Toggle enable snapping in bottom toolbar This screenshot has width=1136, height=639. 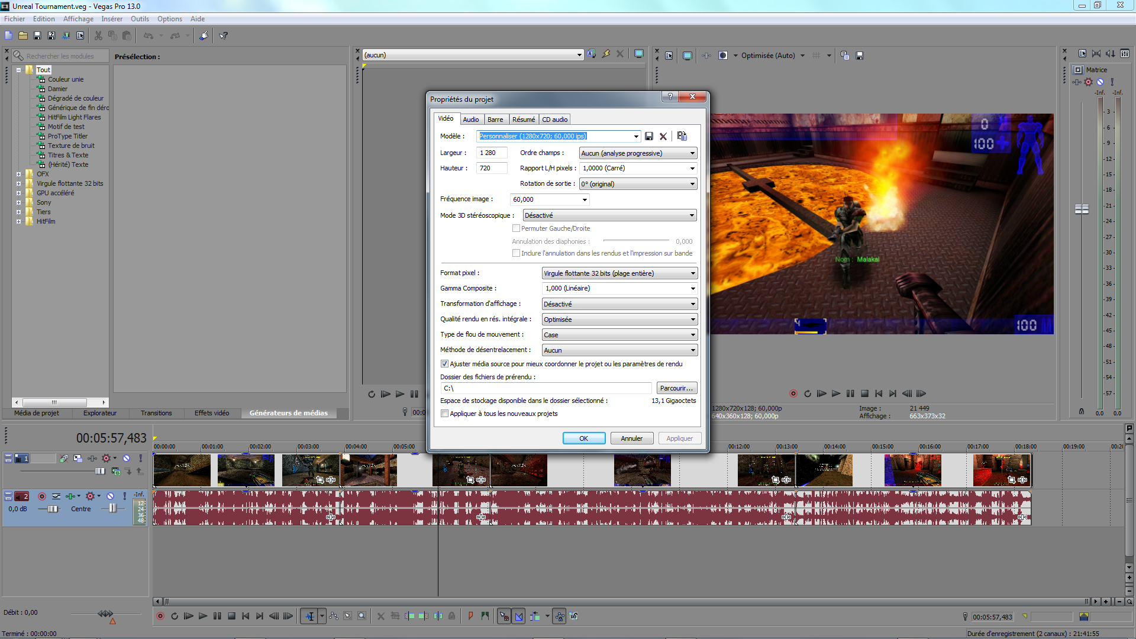click(x=504, y=617)
